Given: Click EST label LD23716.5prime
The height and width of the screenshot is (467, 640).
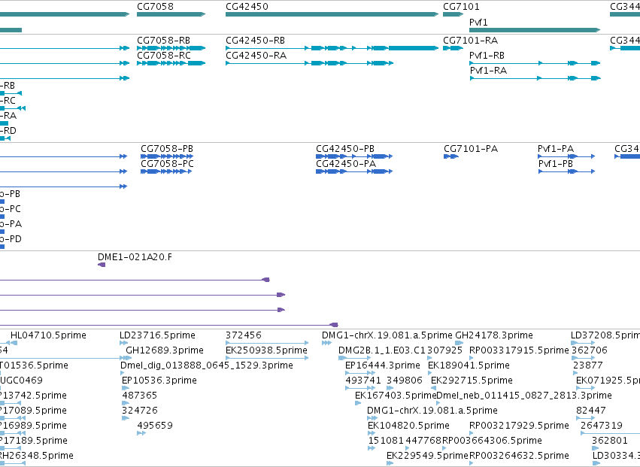Looking at the screenshot, I should pos(157,335).
